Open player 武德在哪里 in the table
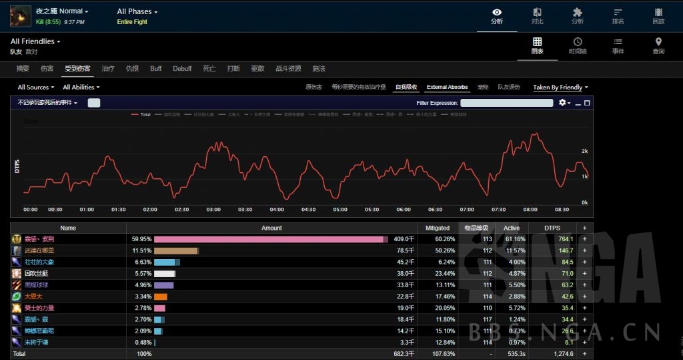 click(x=39, y=250)
